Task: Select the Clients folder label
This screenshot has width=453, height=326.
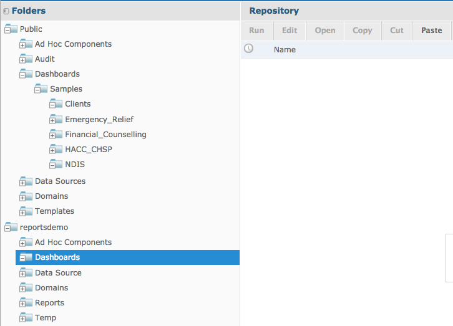Action: (78, 104)
